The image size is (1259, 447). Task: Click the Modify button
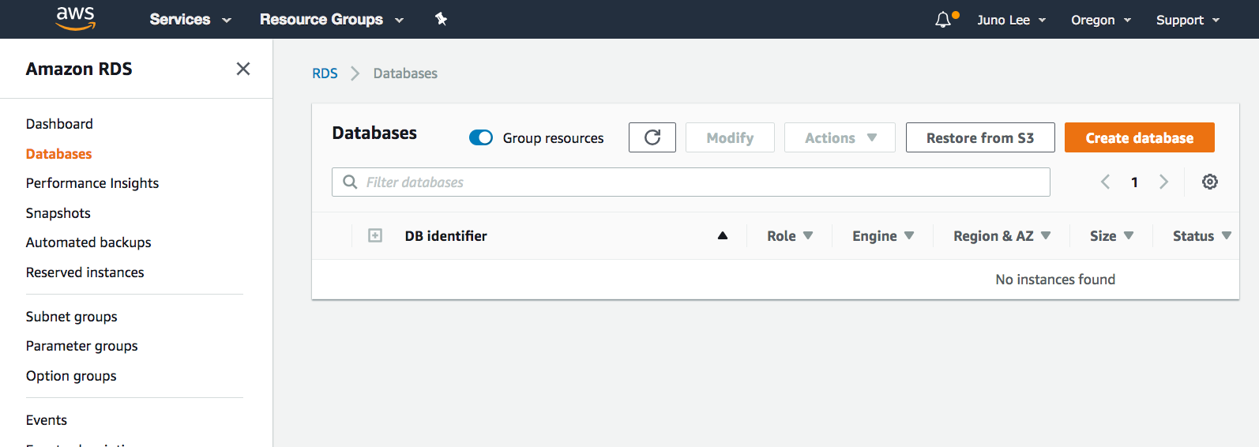tap(730, 137)
